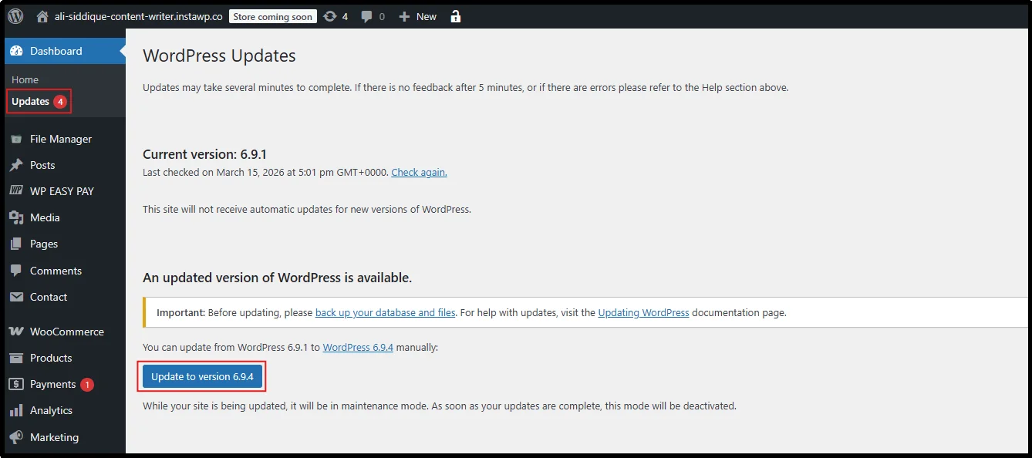
Task: Click the updates count 4 in admin bar
Action: coord(345,16)
